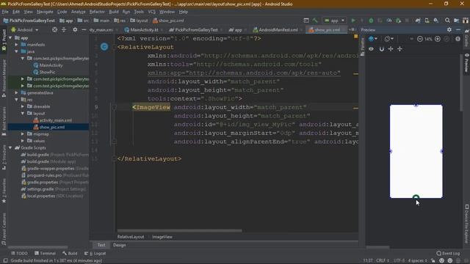
Task: Open the Logcat tool window
Action: [x=95, y=254]
